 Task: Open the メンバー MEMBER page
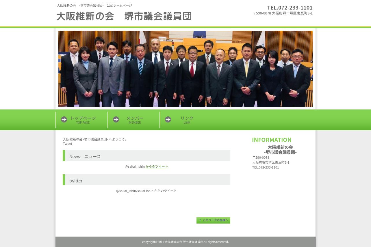[134, 120]
